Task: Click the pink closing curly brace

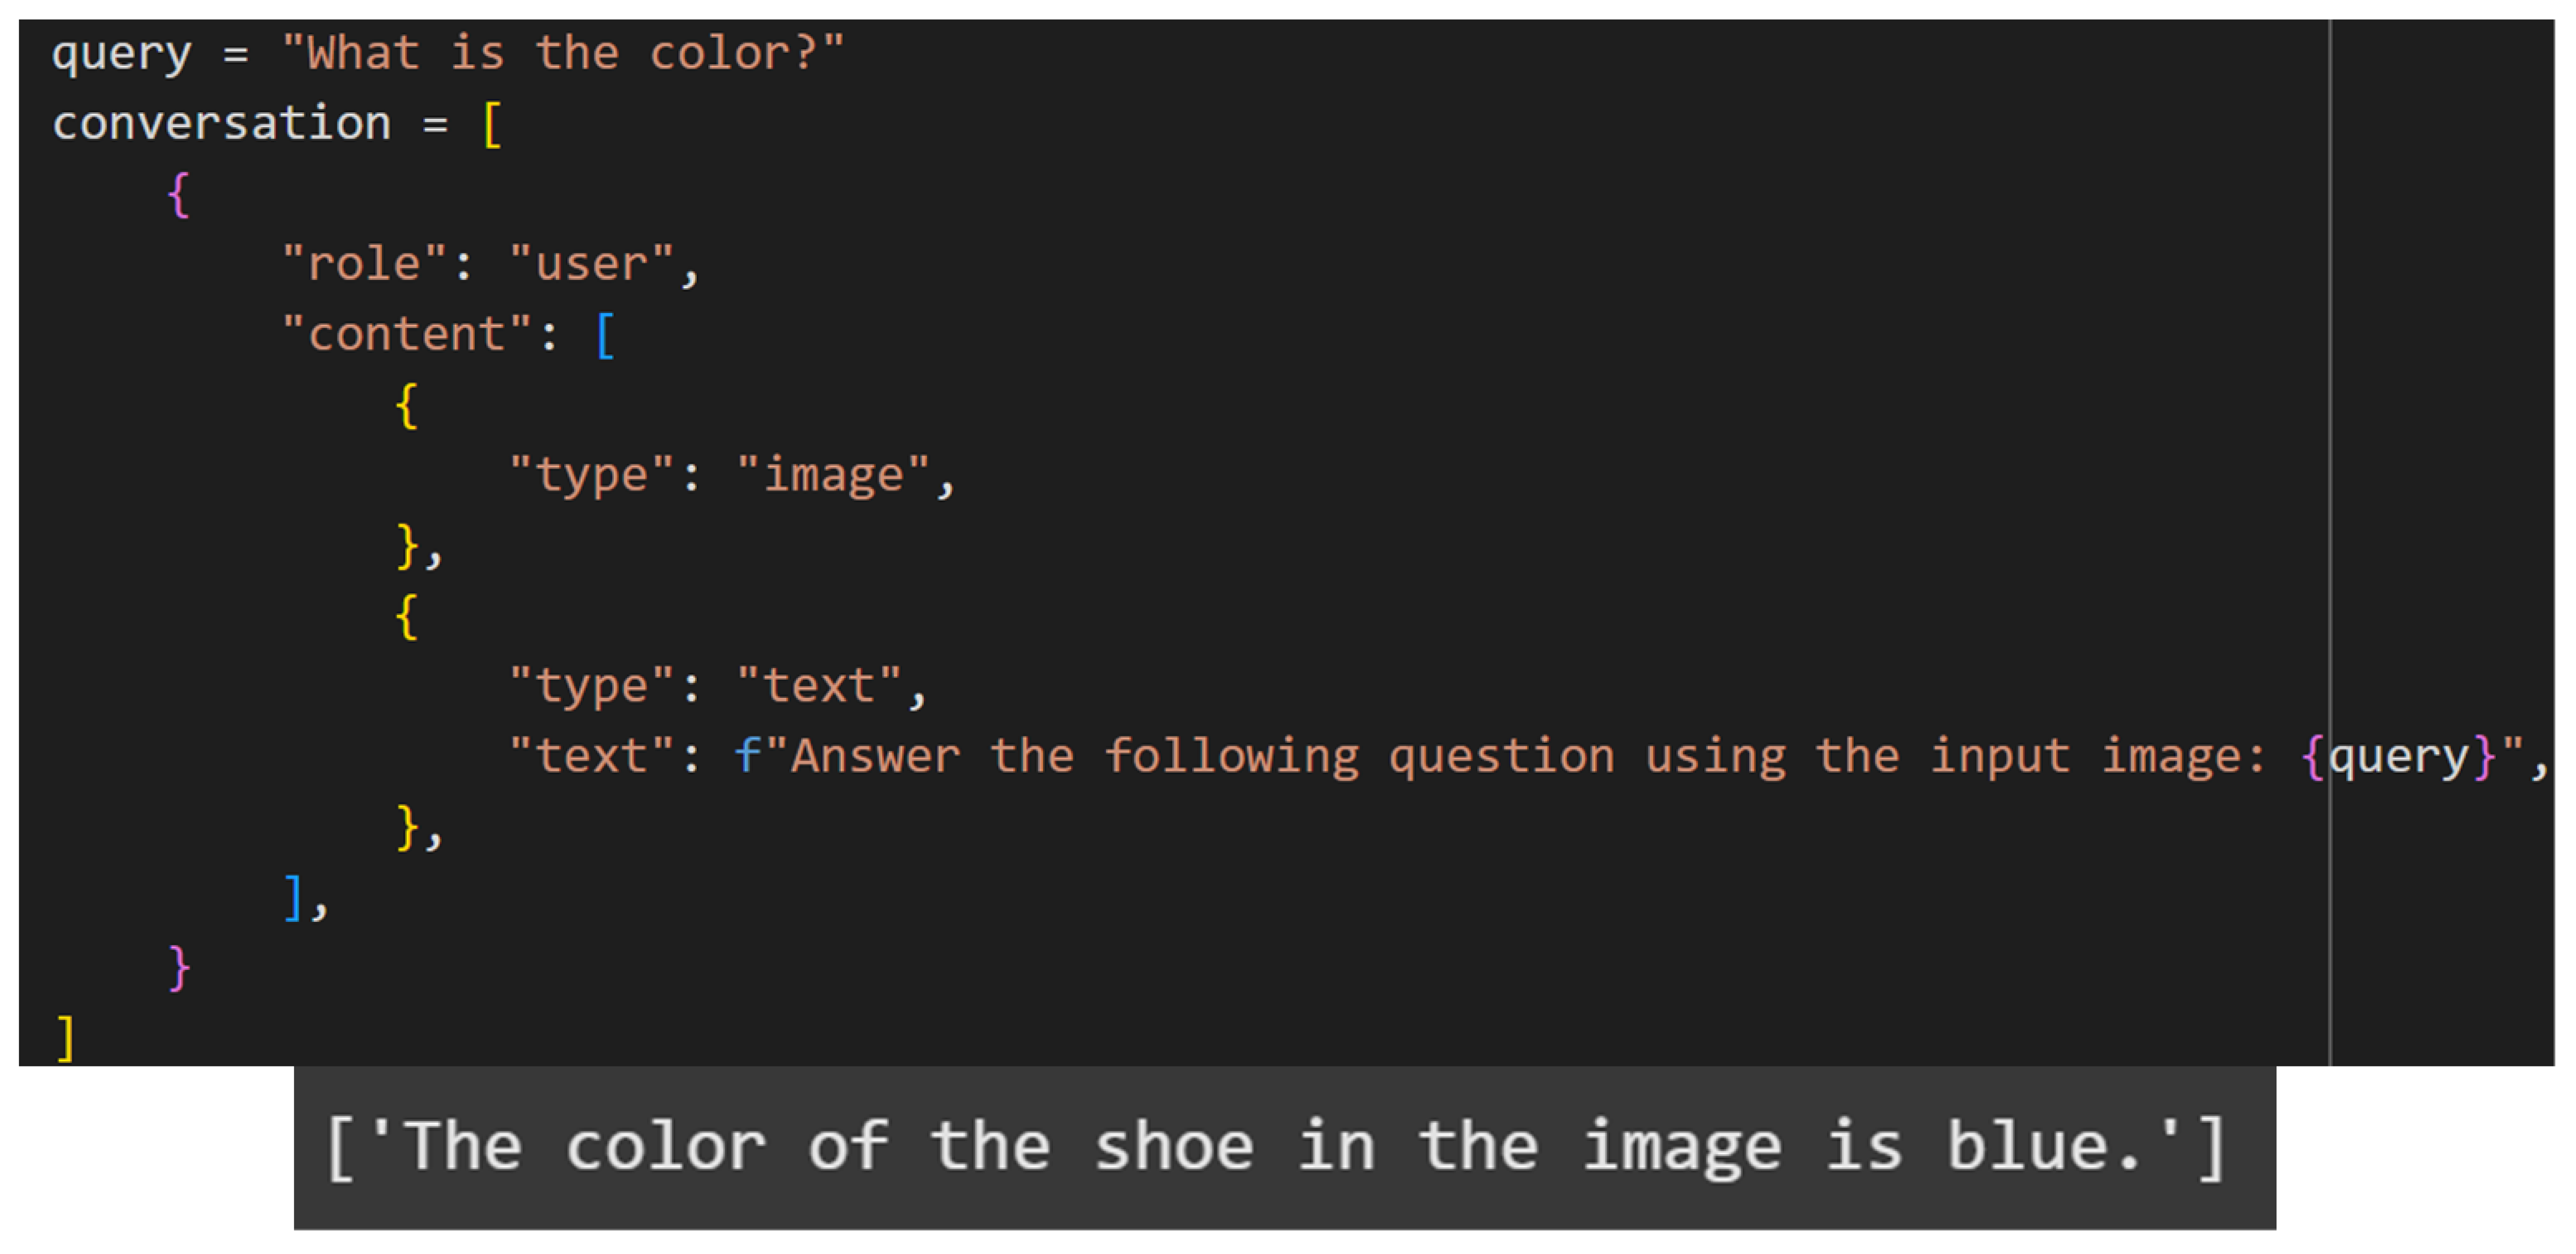Action: point(179,968)
